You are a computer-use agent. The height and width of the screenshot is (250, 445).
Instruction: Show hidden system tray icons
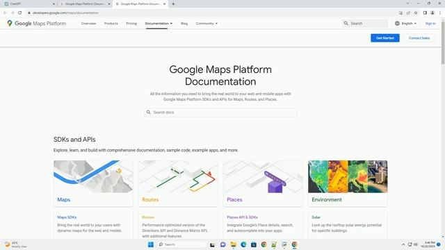403,244
